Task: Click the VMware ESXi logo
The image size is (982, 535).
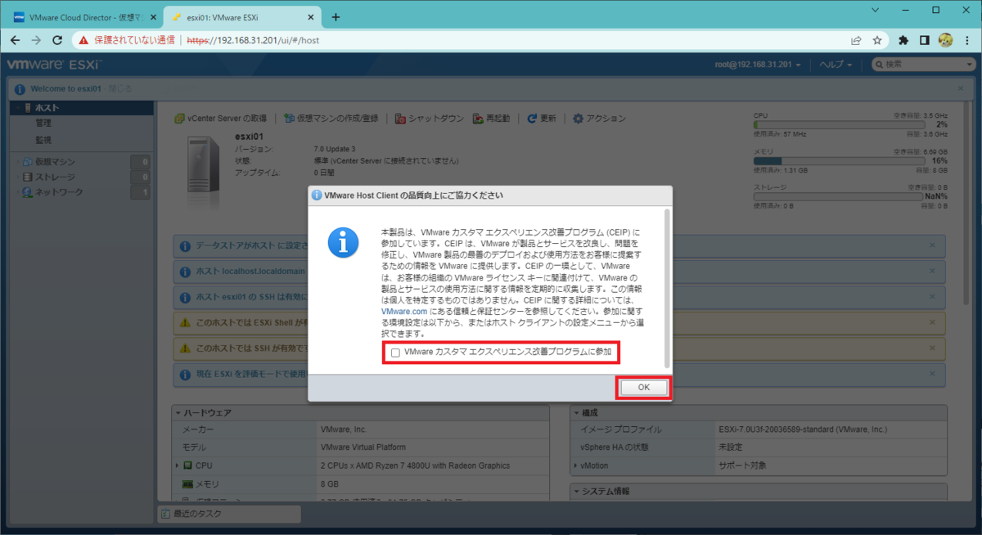Action: [56, 64]
